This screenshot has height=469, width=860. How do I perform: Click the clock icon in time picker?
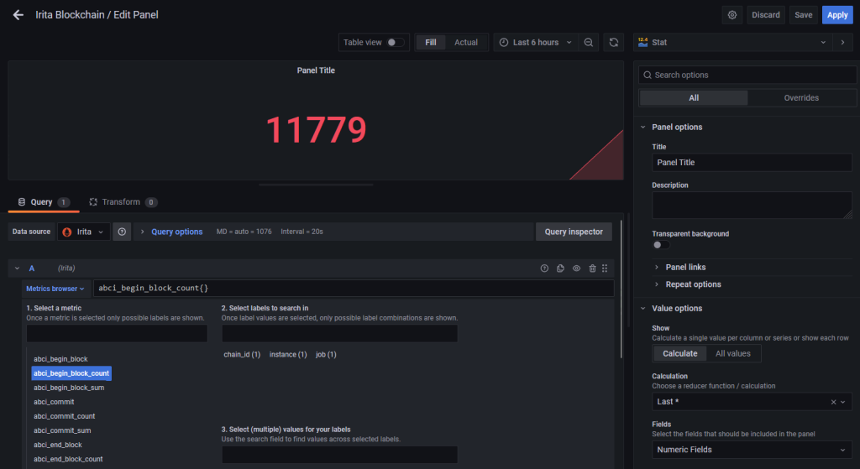(504, 42)
